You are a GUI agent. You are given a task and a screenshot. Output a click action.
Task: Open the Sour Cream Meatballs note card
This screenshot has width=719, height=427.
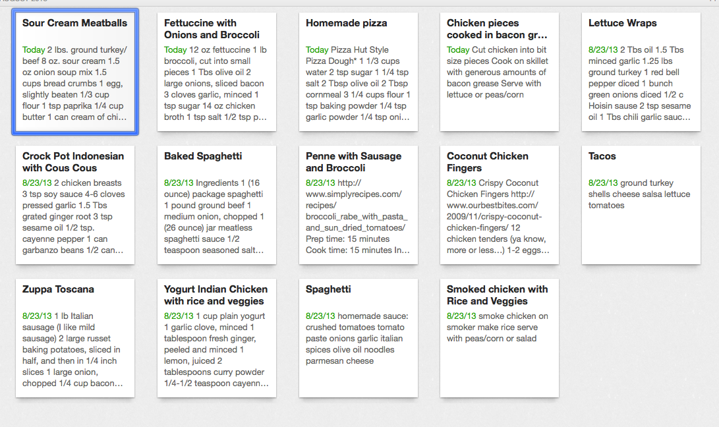75,72
